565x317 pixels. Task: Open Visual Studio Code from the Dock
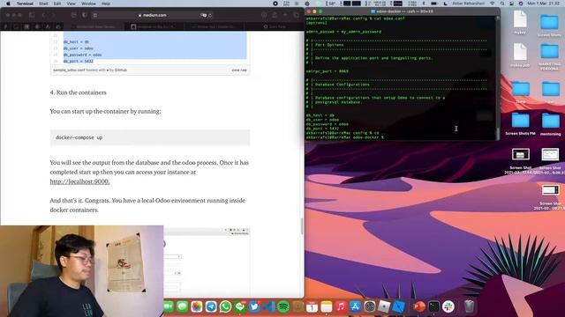click(x=268, y=306)
